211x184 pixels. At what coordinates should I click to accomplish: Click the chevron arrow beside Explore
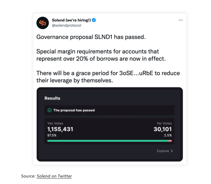coord(172,151)
